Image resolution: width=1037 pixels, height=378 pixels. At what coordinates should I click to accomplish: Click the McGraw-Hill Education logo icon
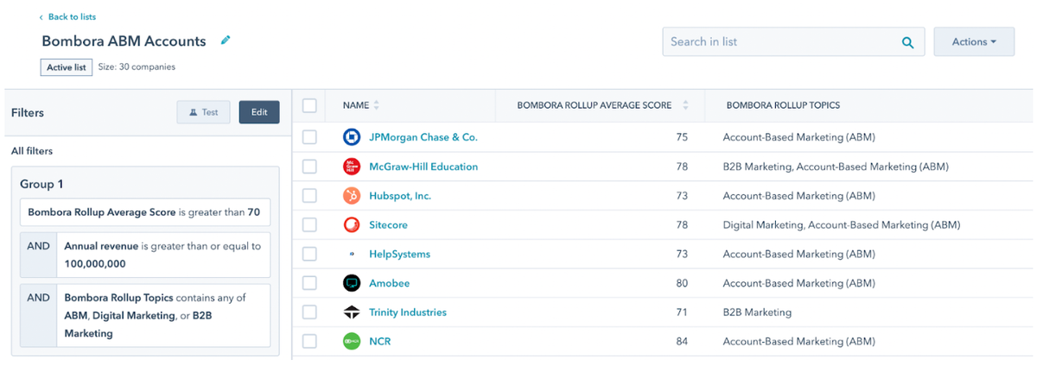(352, 167)
